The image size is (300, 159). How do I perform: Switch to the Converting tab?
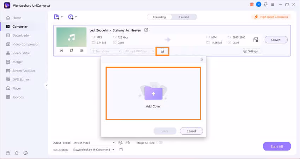(x=159, y=17)
